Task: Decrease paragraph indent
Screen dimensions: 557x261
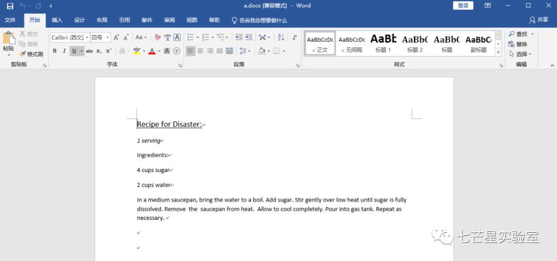Action: coord(239,37)
